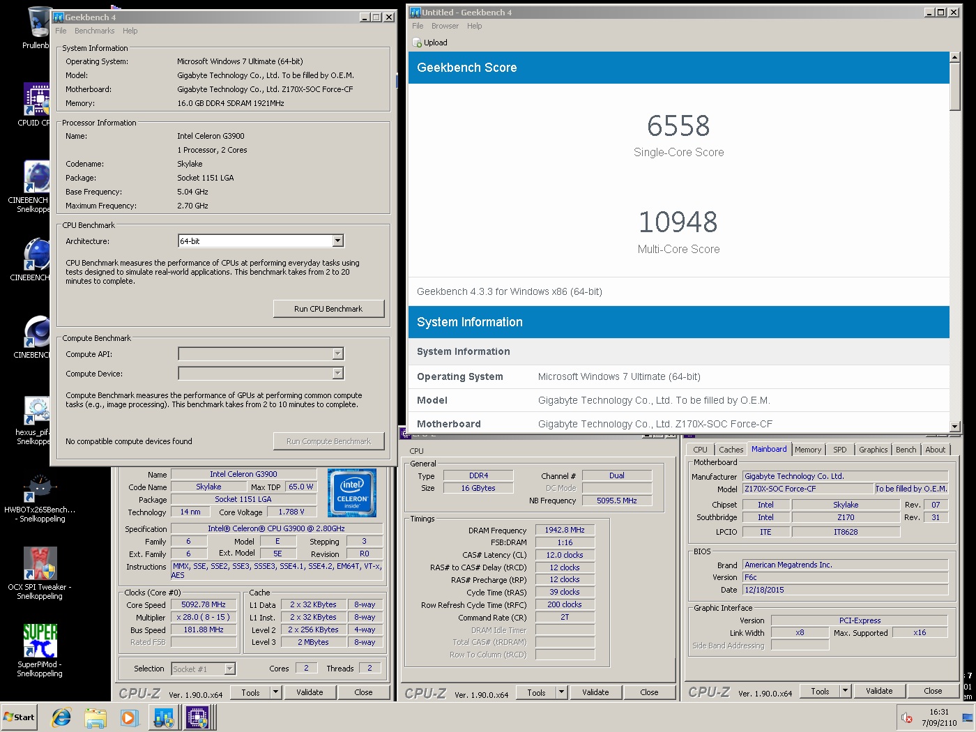Open the Socket #1 selection dropdown
This screenshot has width=976, height=732.
pyautogui.click(x=230, y=669)
